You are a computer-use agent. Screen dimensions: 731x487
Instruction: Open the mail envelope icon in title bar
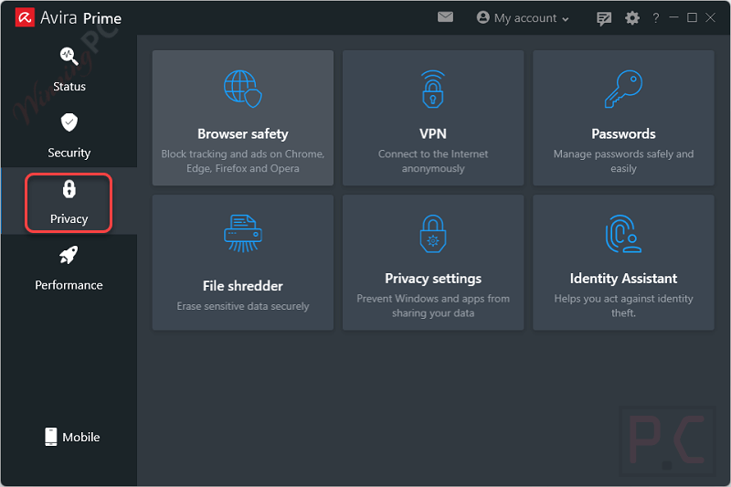(x=445, y=17)
